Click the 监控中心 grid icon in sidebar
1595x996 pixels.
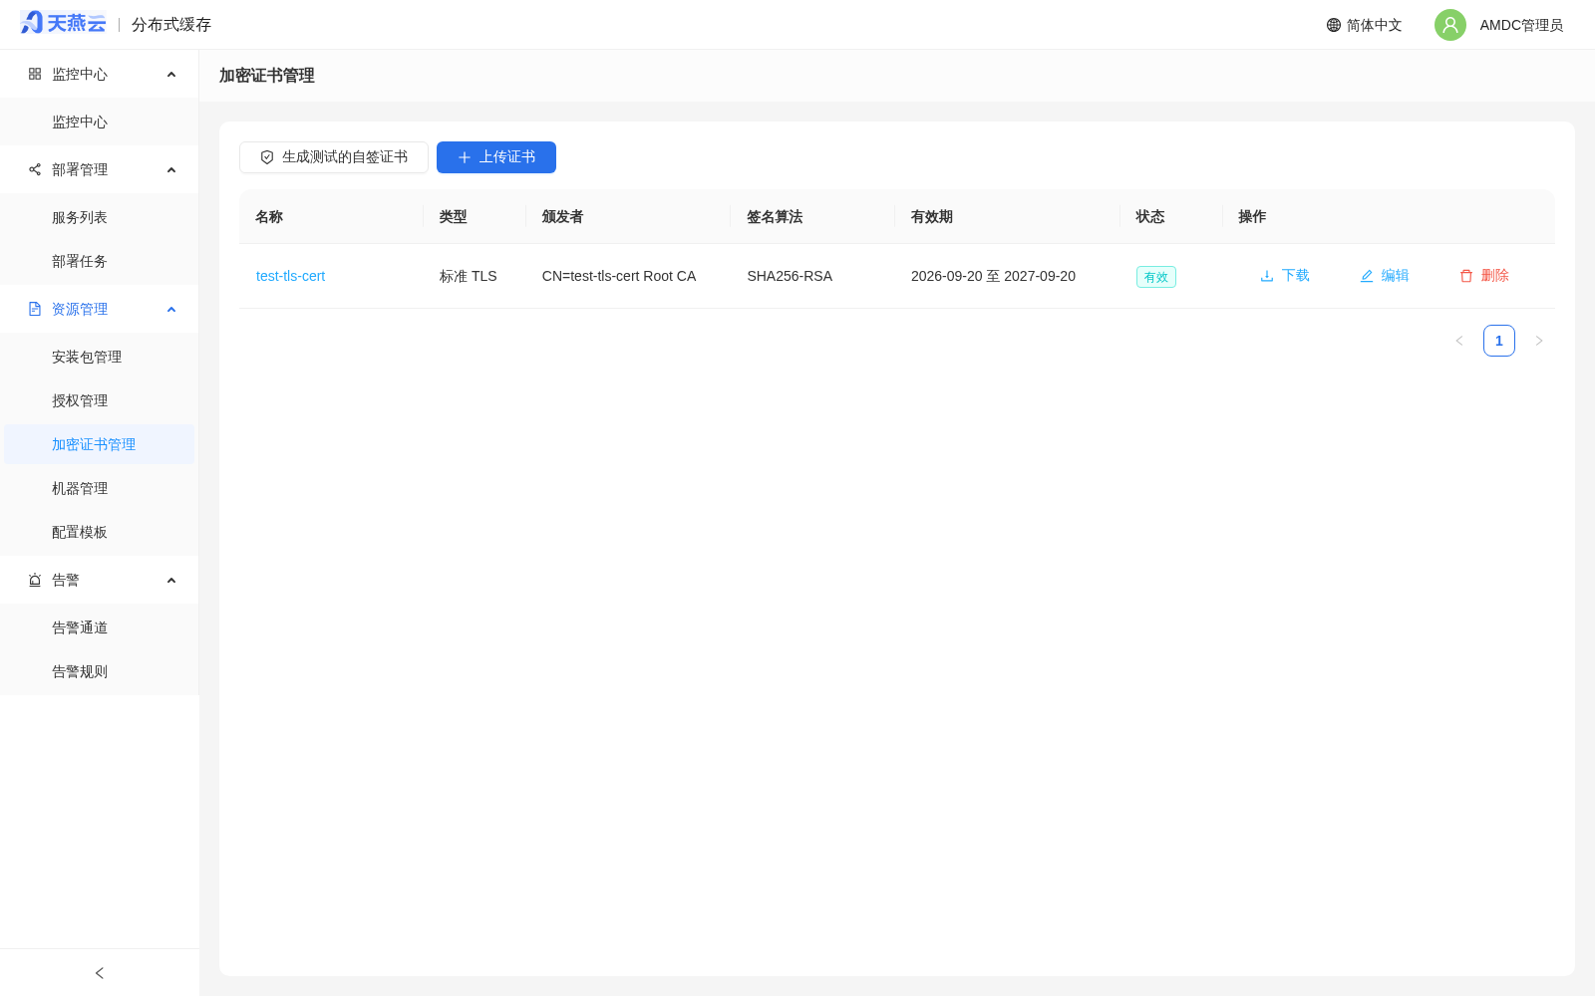35,74
